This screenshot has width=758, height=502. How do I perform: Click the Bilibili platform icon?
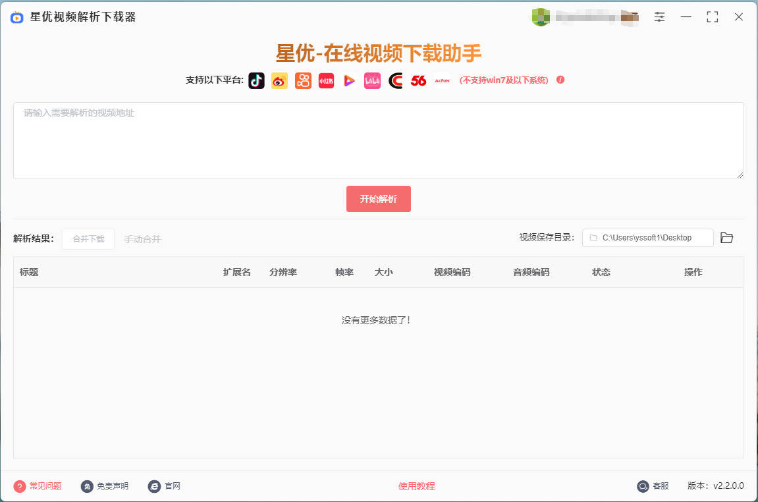pyautogui.click(x=372, y=80)
